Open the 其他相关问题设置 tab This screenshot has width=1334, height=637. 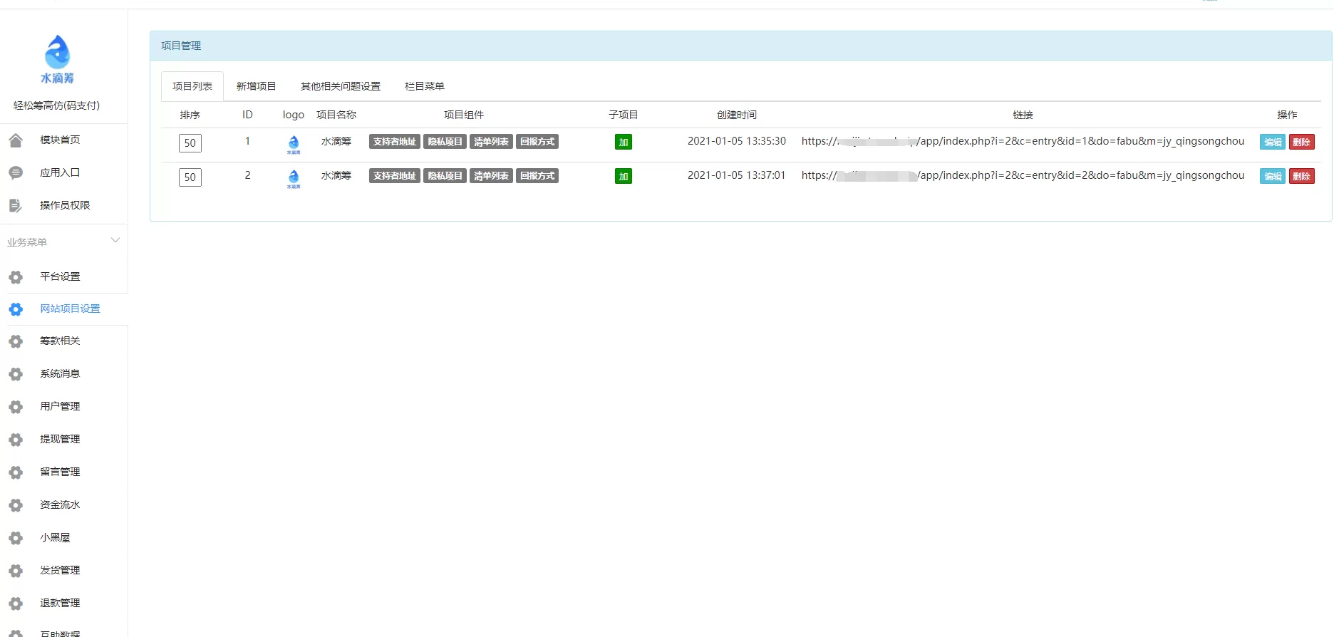tap(340, 86)
